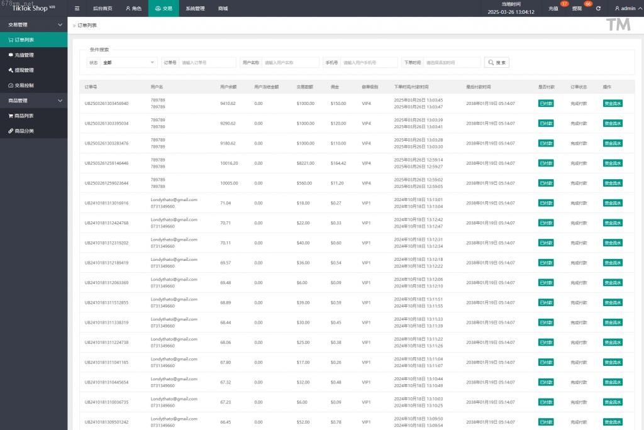
Task: Switch to the 系统管理 top tab
Action: (195, 9)
